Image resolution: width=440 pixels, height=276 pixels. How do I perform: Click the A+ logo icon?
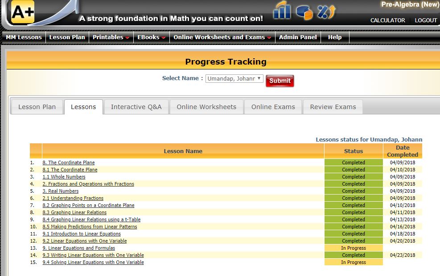click(x=23, y=12)
